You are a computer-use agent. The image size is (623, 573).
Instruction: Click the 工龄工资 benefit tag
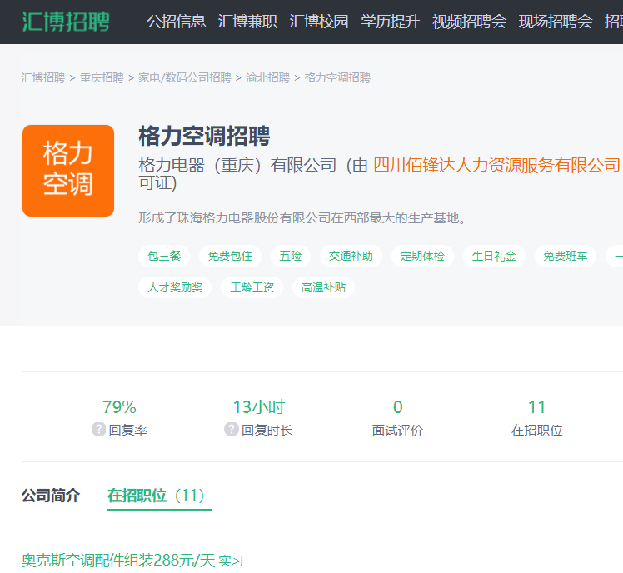(x=252, y=287)
